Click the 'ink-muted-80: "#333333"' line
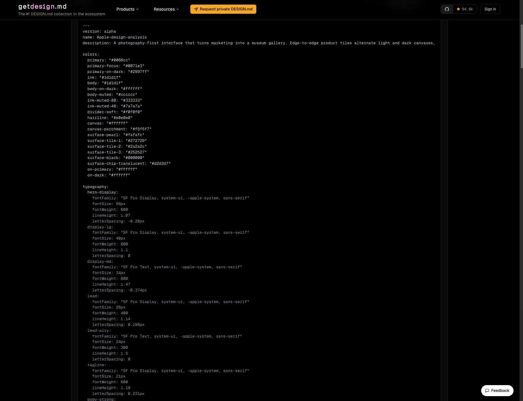 115,100
